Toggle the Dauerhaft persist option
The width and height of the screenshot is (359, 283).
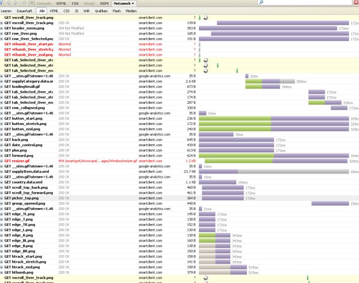24,10
